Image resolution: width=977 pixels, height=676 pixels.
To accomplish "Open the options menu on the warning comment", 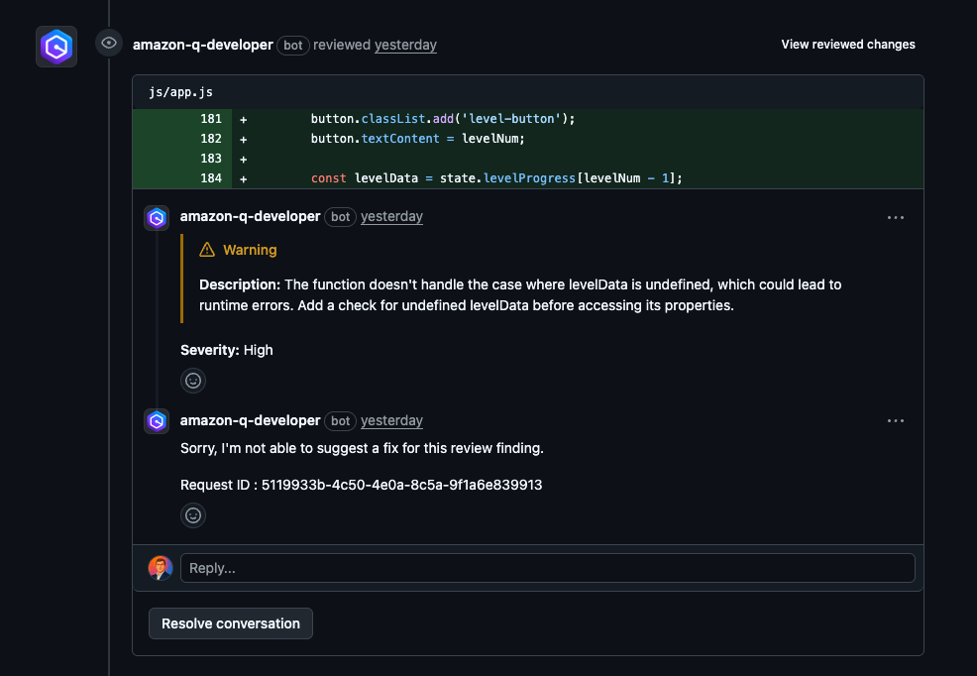I will point(896,217).
